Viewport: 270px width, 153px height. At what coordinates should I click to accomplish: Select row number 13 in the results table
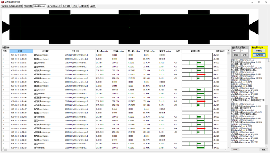click(4, 101)
